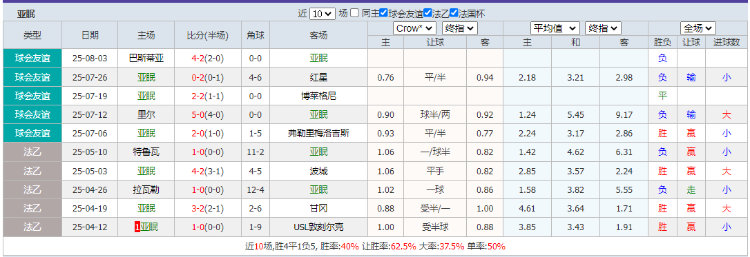Click the 平 result in 博莱格尼 row
750x257 pixels.
point(662,96)
